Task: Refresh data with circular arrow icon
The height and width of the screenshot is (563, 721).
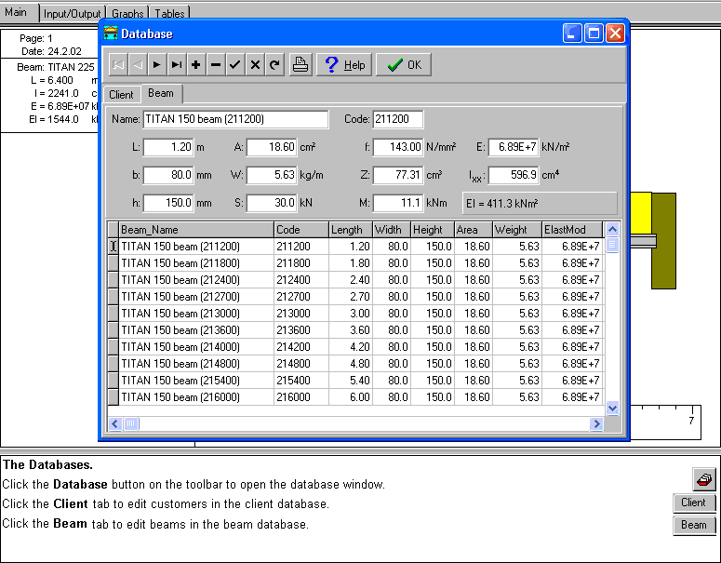Action: [x=274, y=65]
